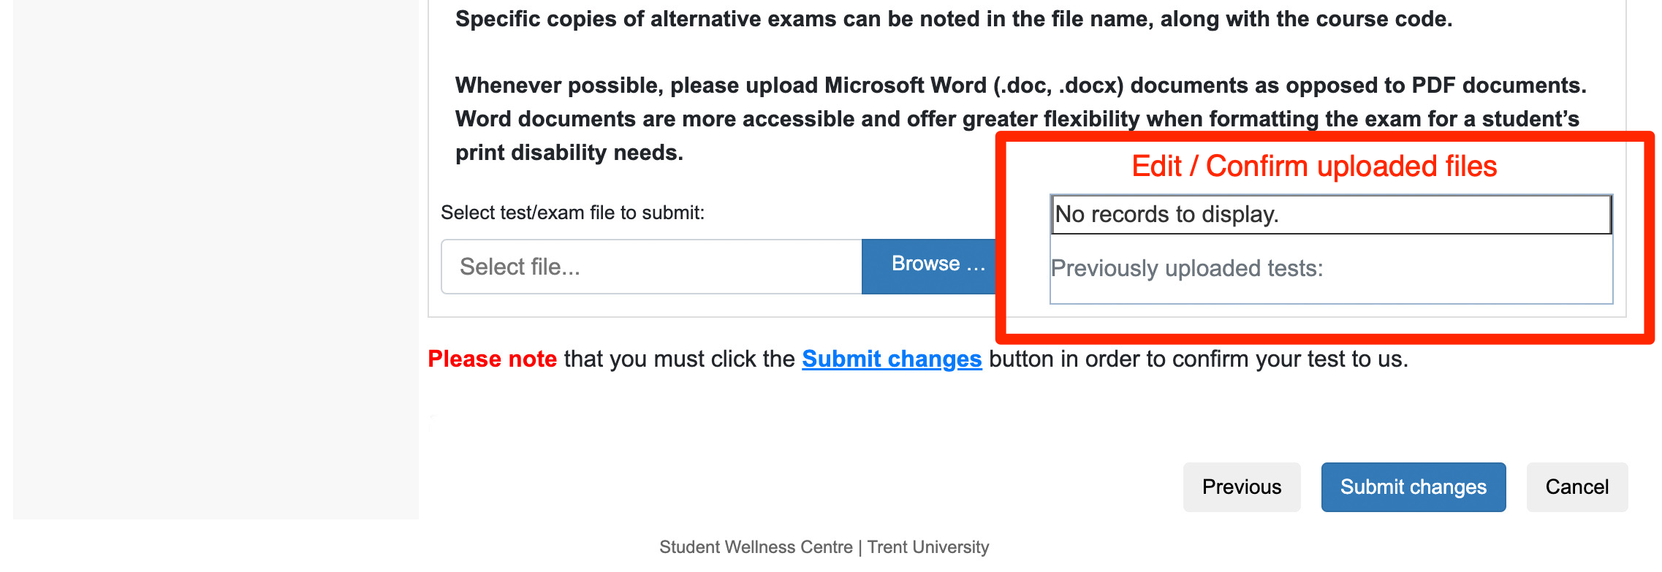Click the Browse button to choose a file
The image size is (1662, 572).
930,265
